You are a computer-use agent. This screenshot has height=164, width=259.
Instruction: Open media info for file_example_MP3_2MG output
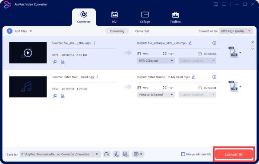[x=214, y=43]
